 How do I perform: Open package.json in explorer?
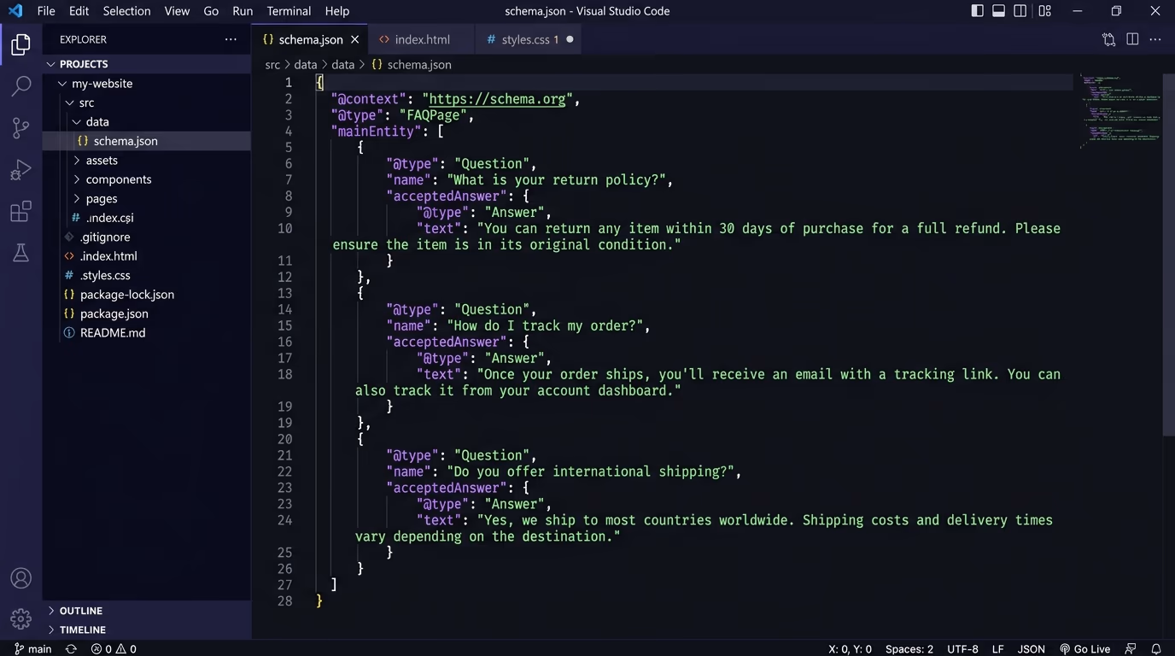pos(147,313)
